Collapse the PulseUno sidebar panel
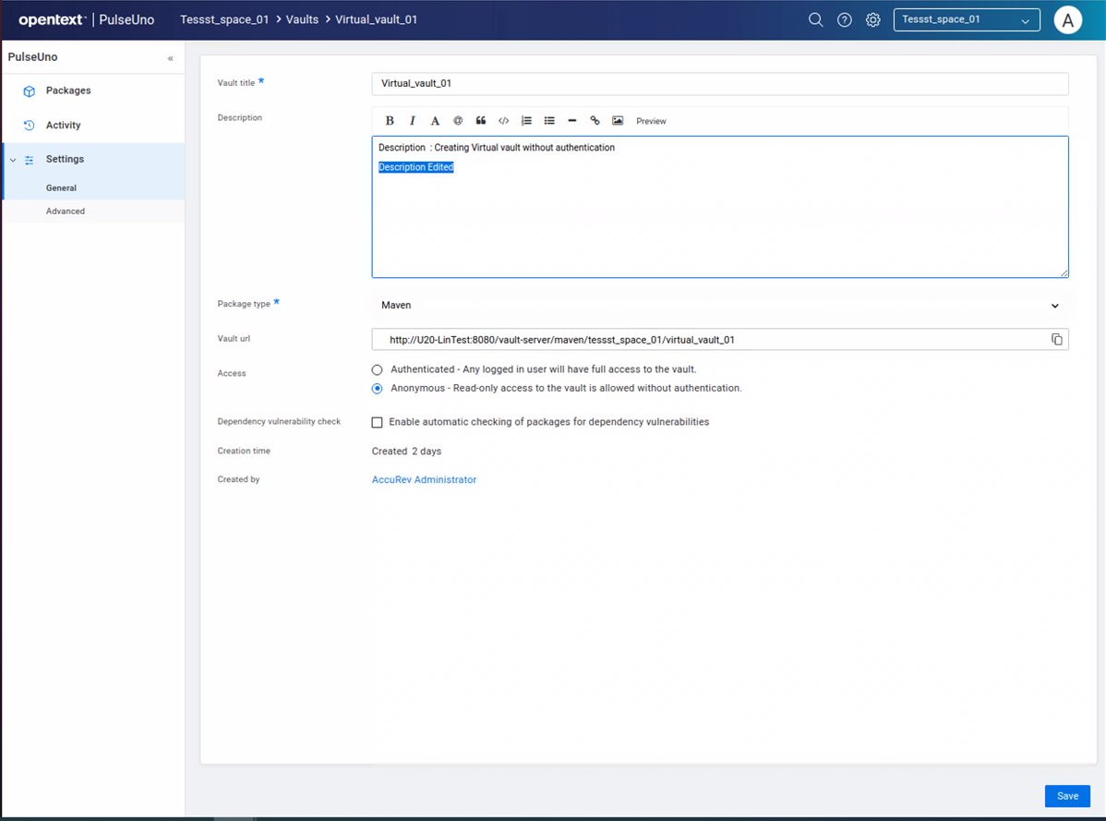 click(x=170, y=58)
